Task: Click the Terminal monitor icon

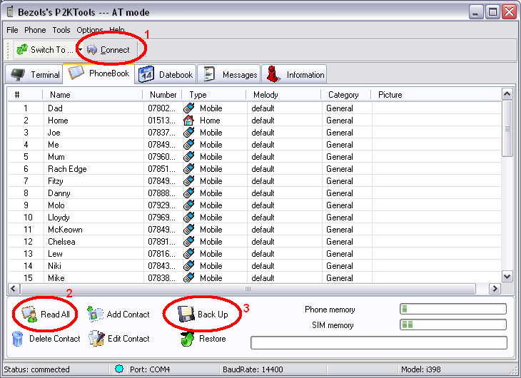Action: click(18, 74)
